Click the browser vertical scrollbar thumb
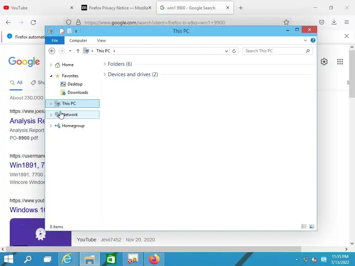Image resolution: width=355 pixels, height=266 pixels. [352, 74]
